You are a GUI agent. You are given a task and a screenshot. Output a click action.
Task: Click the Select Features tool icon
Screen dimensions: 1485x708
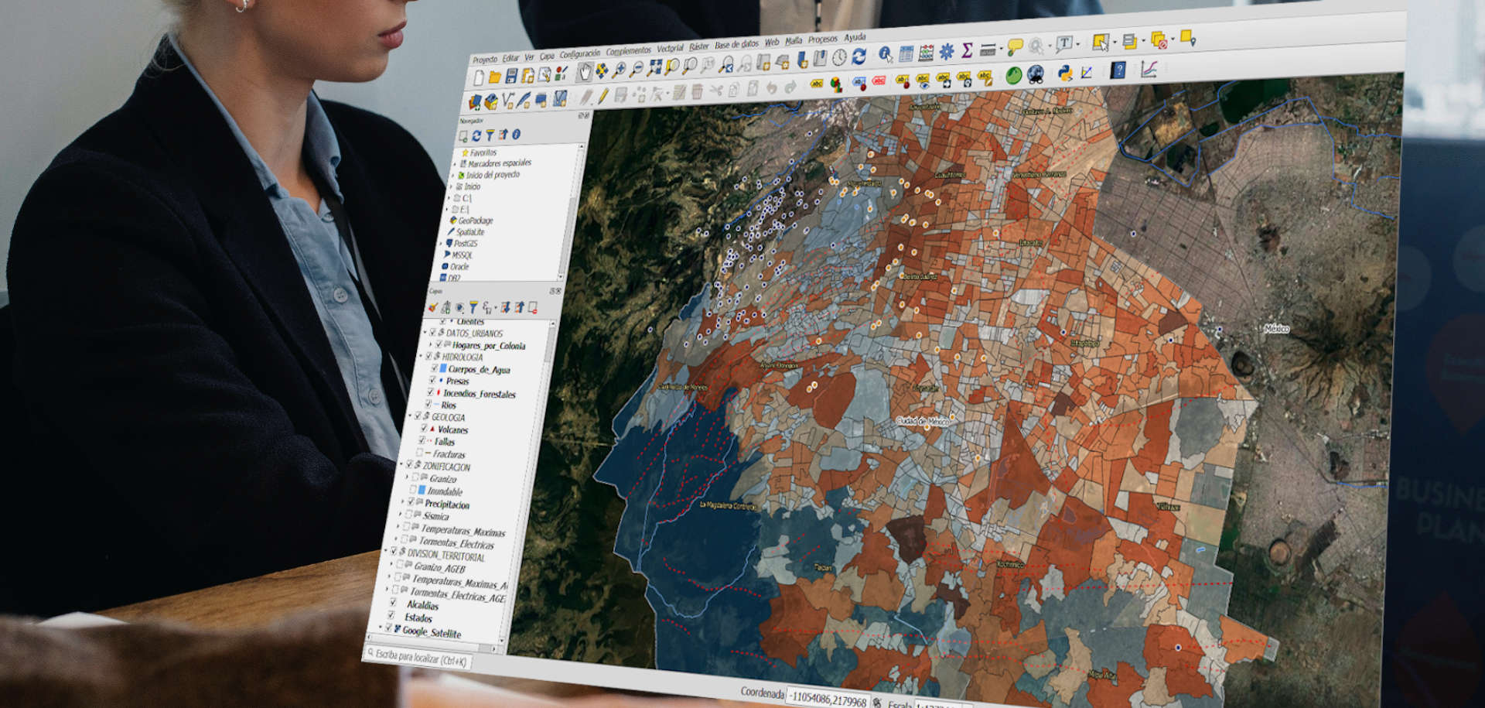pyautogui.click(x=1101, y=43)
